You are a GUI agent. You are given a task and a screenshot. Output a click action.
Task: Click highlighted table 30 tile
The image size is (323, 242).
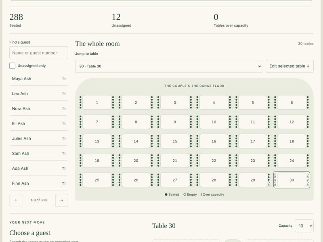[292, 180]
